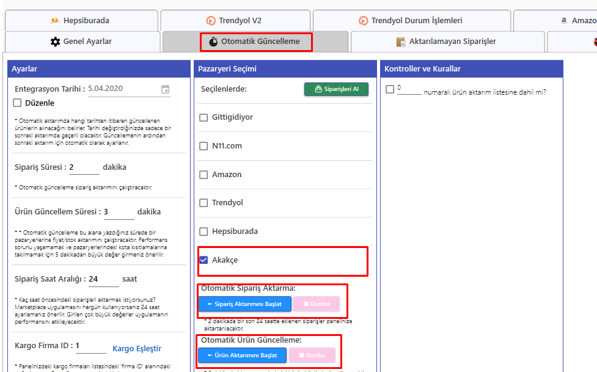Click the Ayarlar panel header

tap(99, 69)
